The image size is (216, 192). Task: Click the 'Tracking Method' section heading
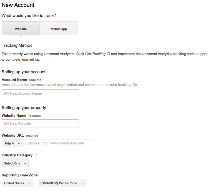(x=17, y=45)
